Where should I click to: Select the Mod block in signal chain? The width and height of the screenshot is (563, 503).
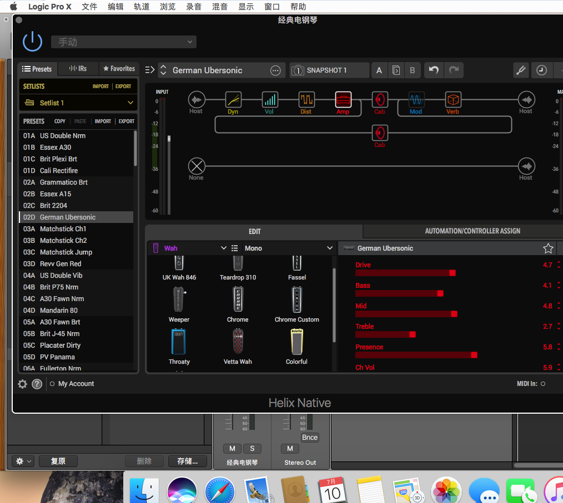coord(416,100)
